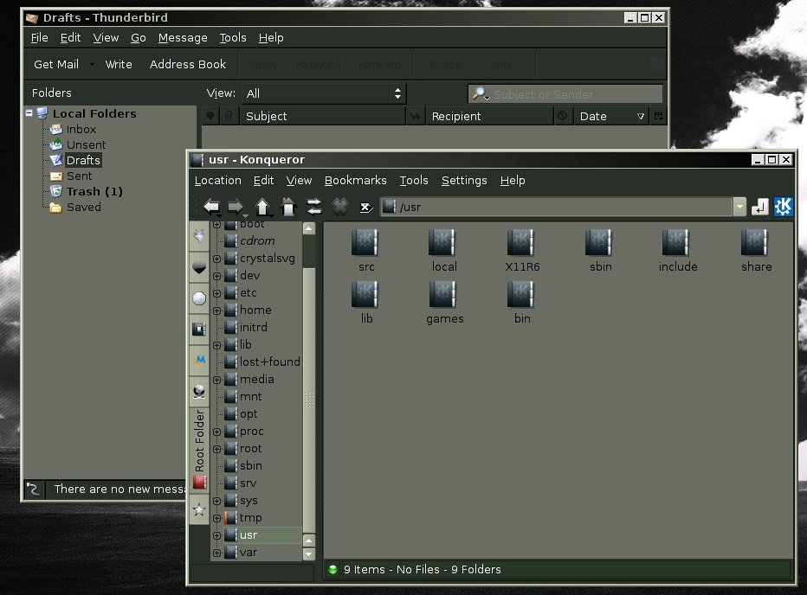Open the Settings menu in Konqueror
The image size is (807, 595).
click(464, 181)
